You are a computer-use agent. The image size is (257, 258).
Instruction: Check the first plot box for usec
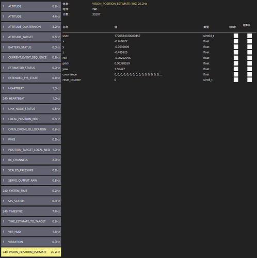coord(236,36)
